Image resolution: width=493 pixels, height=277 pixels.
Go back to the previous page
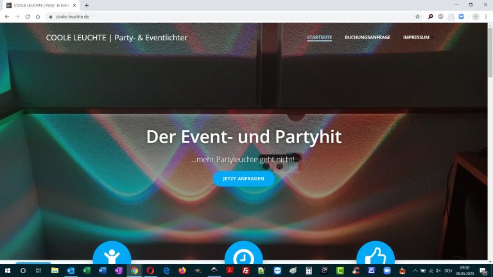point(7,17)
